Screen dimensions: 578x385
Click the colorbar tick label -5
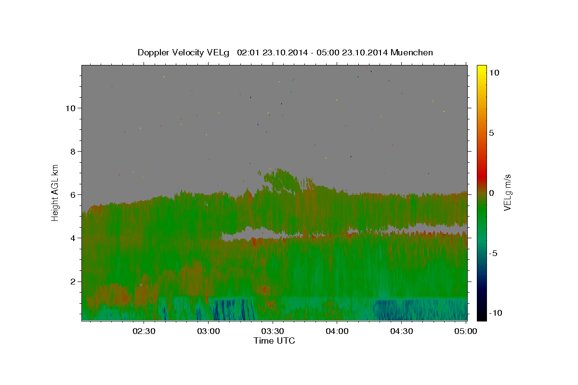[493, 253]
